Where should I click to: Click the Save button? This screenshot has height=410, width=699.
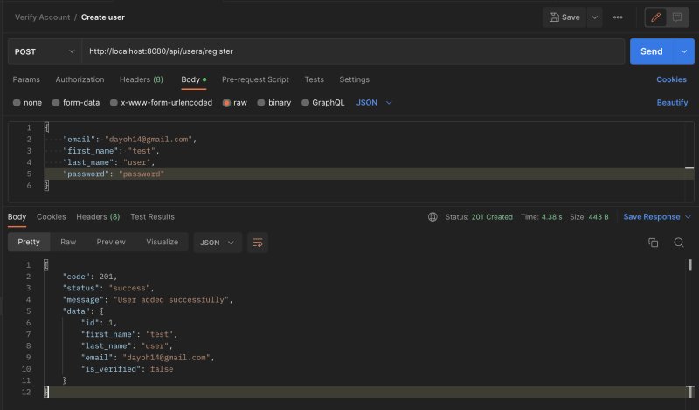click(x=564, y=17)
